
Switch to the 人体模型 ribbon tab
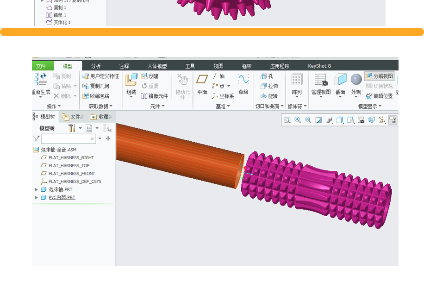click(157, 66)
